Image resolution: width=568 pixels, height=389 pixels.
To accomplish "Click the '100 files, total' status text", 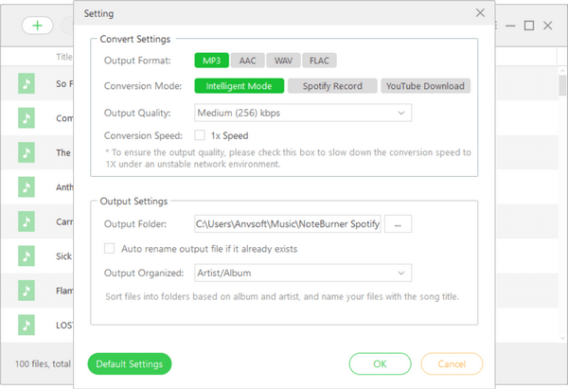I will click(43, 363).
